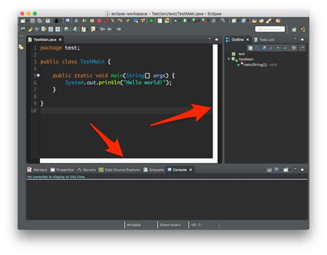Click the yellow Suspend (pause) icon
The width and height of the screenshot is (327, 255).
coord(92,21)
